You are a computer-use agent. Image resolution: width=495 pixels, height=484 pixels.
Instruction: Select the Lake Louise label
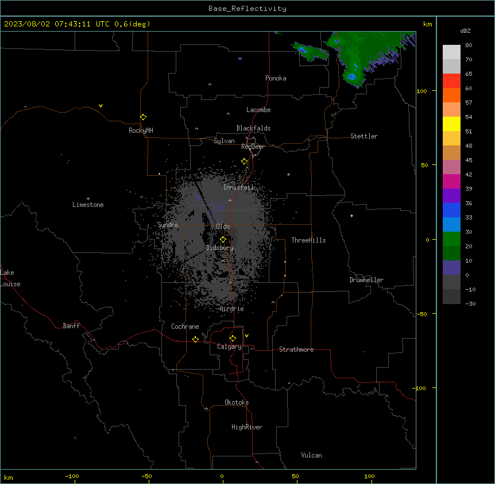tap(10, 278)
